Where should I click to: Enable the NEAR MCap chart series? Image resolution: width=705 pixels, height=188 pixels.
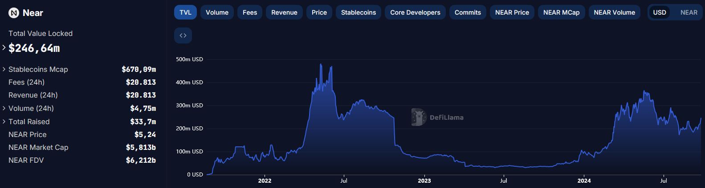pyautogui.click(x=562, y=12)
